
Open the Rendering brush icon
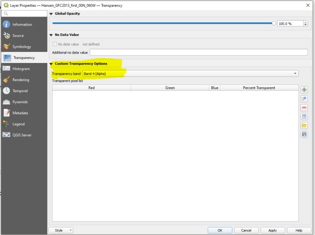pyautogui.click(x=6, y=80)
